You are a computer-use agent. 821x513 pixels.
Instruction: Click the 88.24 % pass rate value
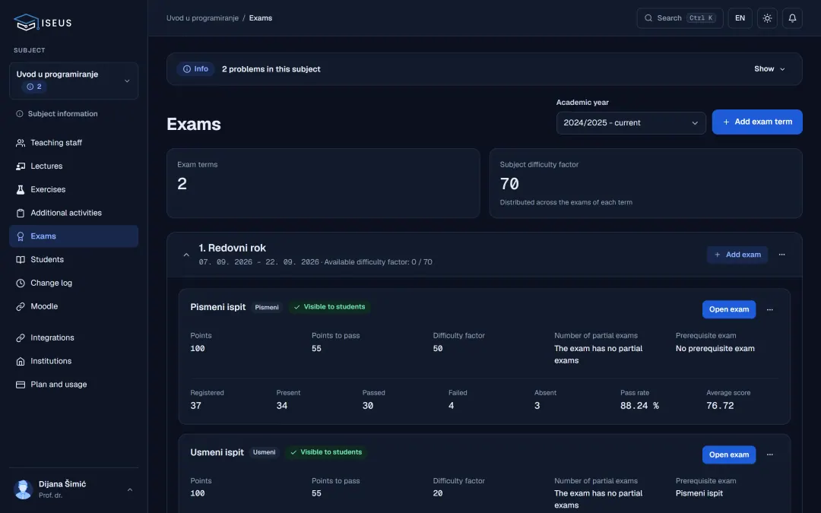pos(639,406)
